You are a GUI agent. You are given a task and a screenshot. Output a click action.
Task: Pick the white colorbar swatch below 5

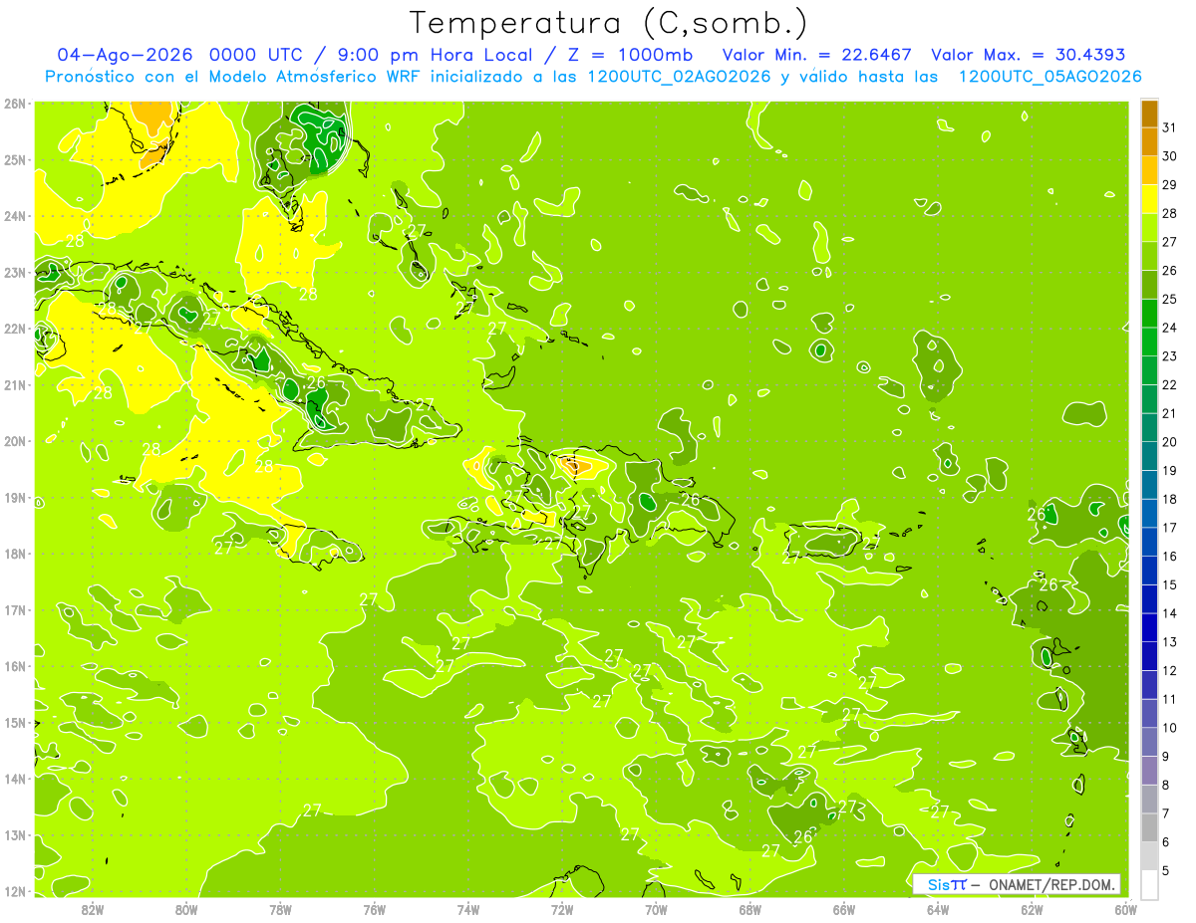[1149, 884]
